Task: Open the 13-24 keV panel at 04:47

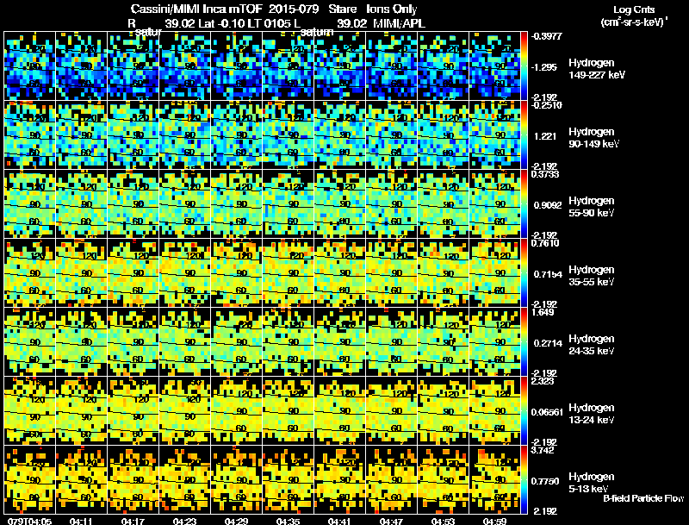Action: pyautogui.click(x=392, y=410)
